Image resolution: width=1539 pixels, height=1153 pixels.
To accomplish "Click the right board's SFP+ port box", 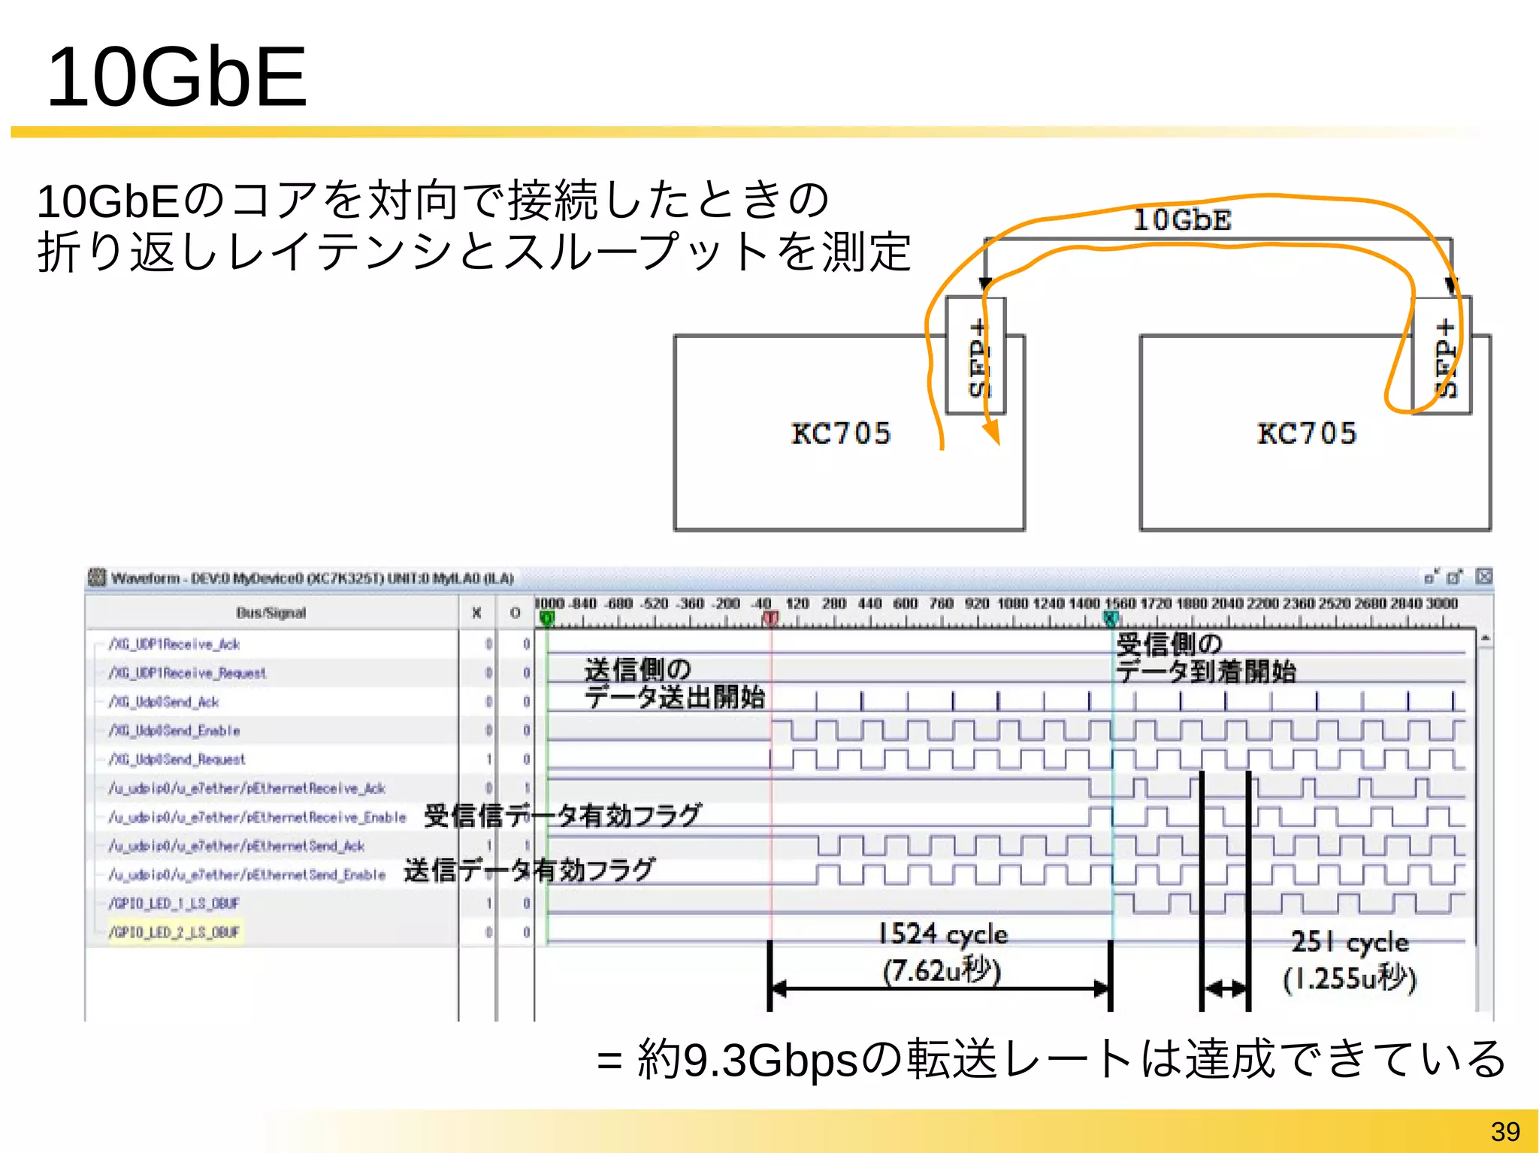I will click(1441, 355).
